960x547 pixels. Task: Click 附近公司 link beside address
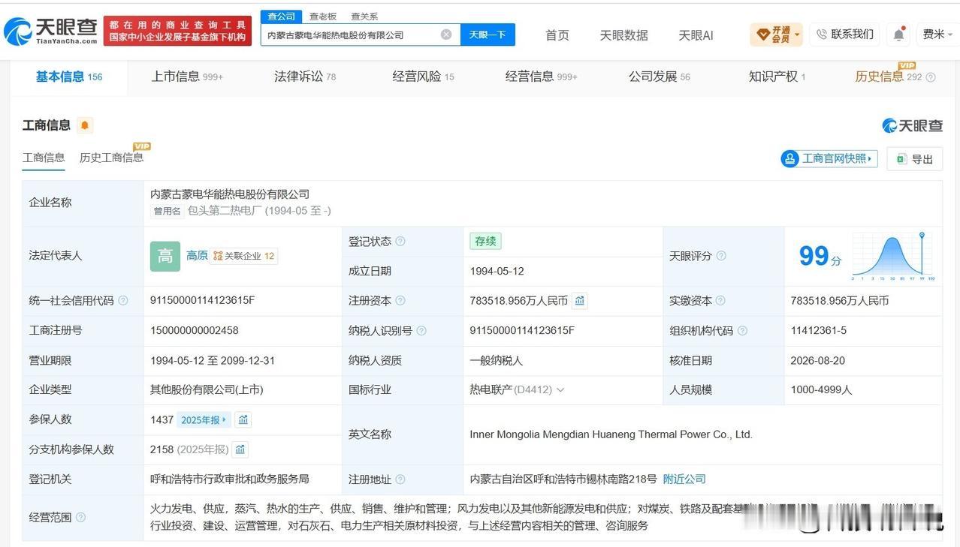tap(684, 479)
